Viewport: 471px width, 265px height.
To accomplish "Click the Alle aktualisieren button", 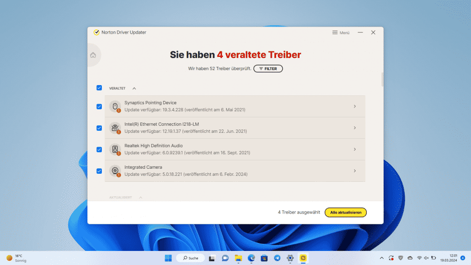I will pos(345,212).
